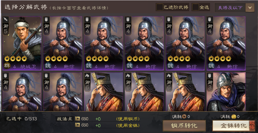Click the 魏 faction badge on second card
The width and height of the screenshot is (258, 133).
pos(48,66)
